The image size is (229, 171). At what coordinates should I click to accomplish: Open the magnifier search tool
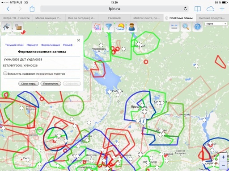pyautogui.click(x=186, y=27)
